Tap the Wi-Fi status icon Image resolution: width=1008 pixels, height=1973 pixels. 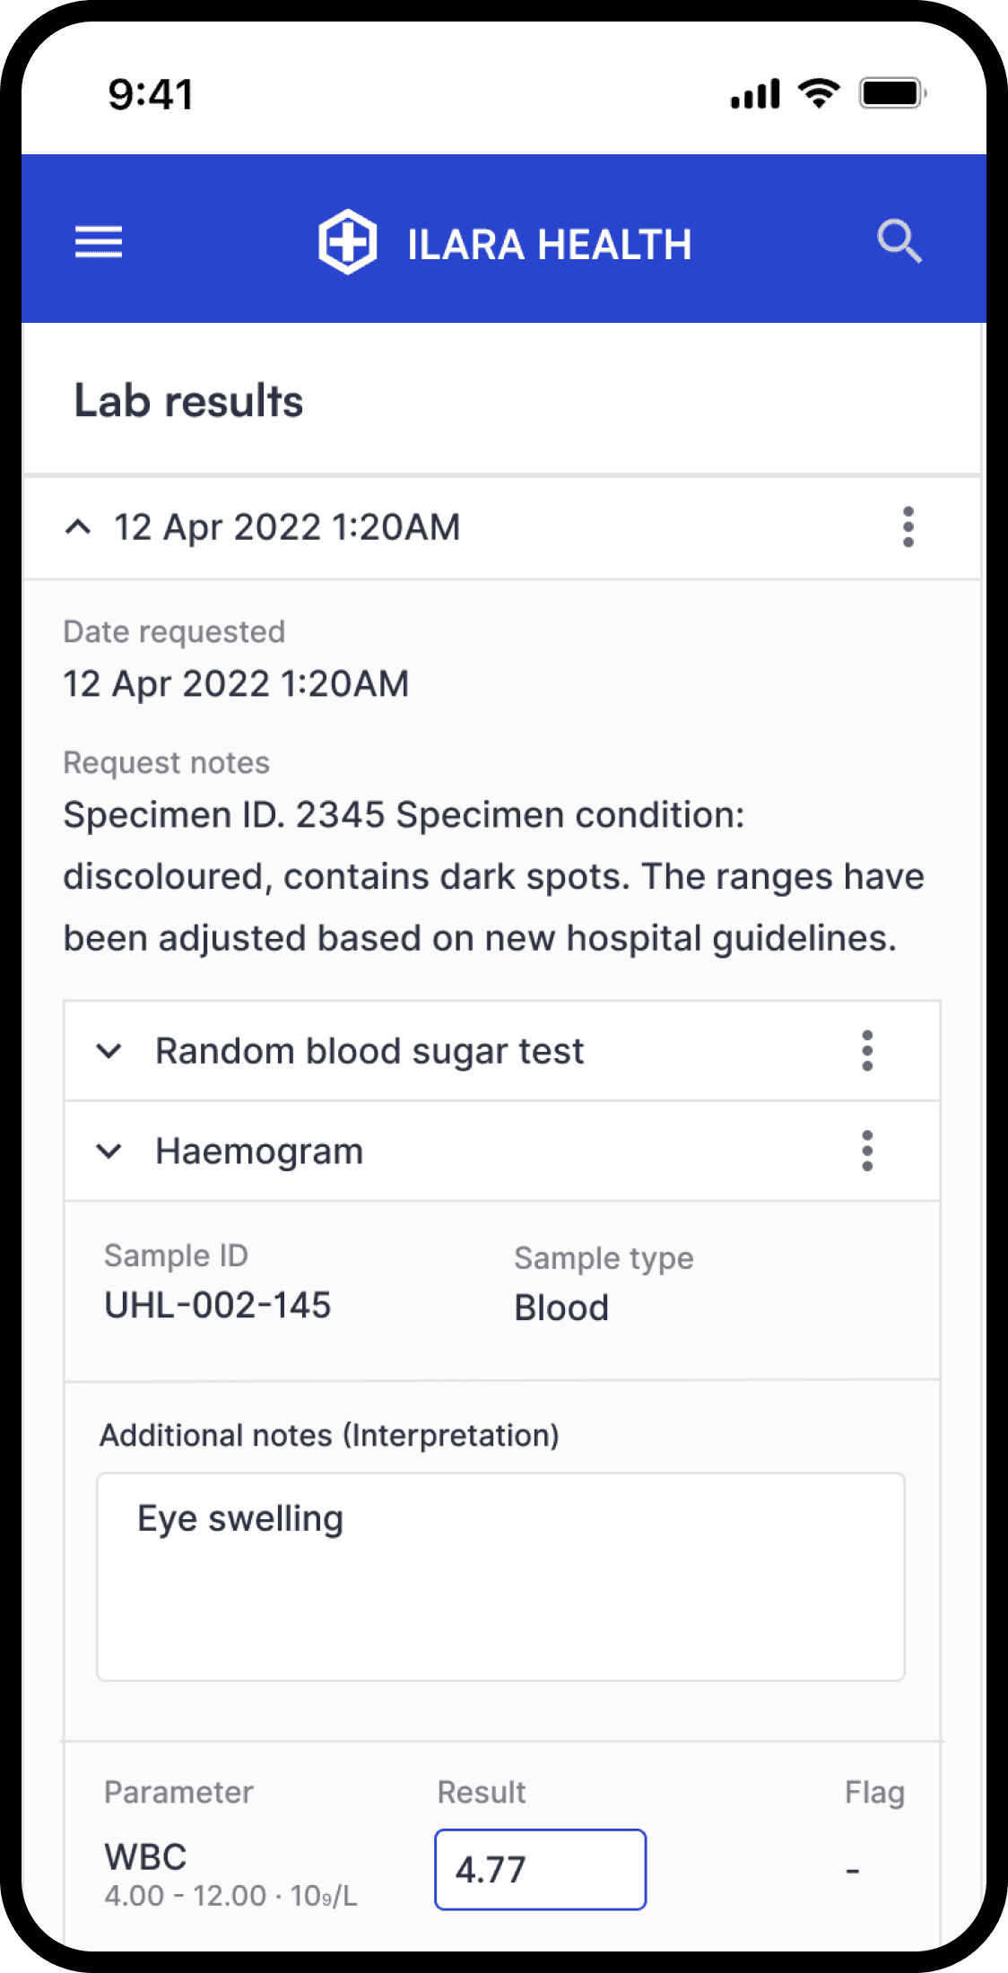point(819,93)
